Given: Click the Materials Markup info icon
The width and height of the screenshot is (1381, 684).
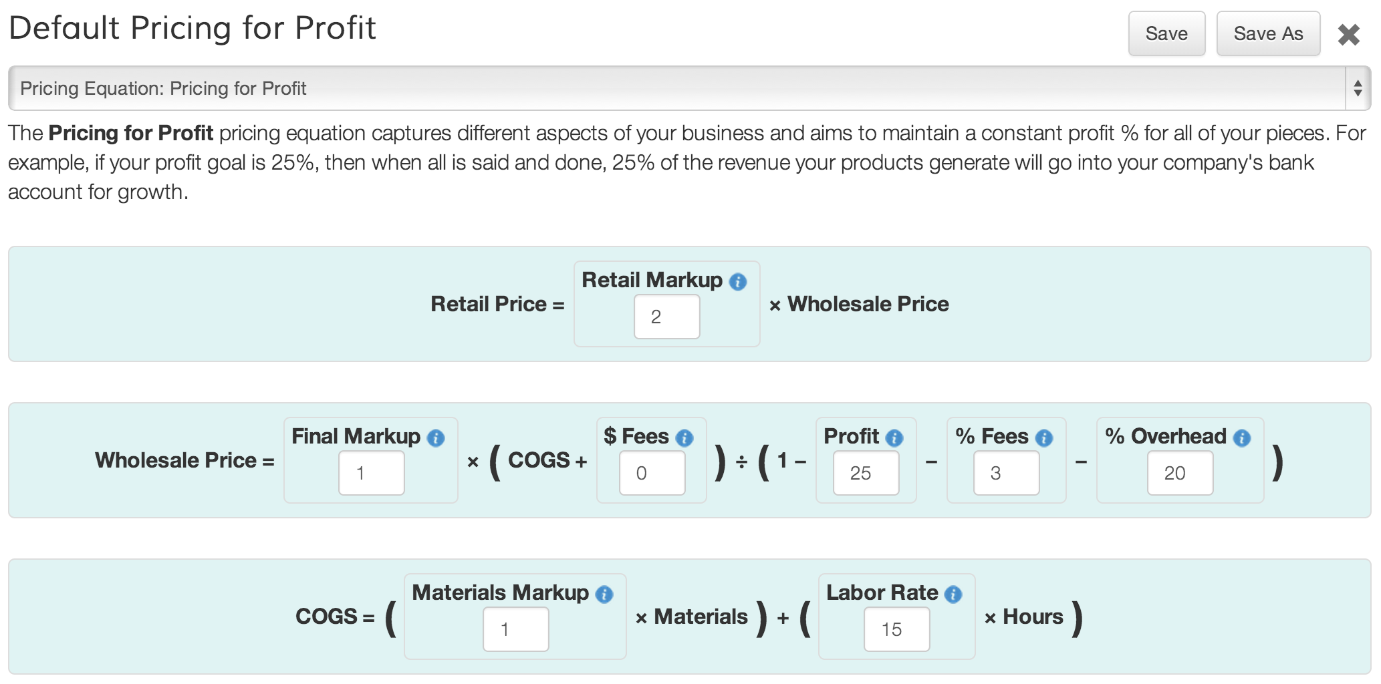Looking at the screenshot, I should [604, 594].
